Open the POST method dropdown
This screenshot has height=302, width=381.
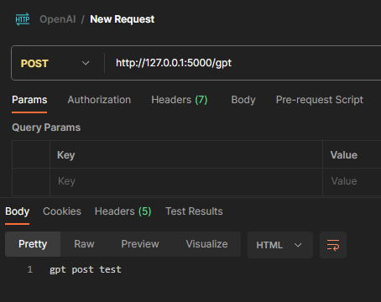56,63
